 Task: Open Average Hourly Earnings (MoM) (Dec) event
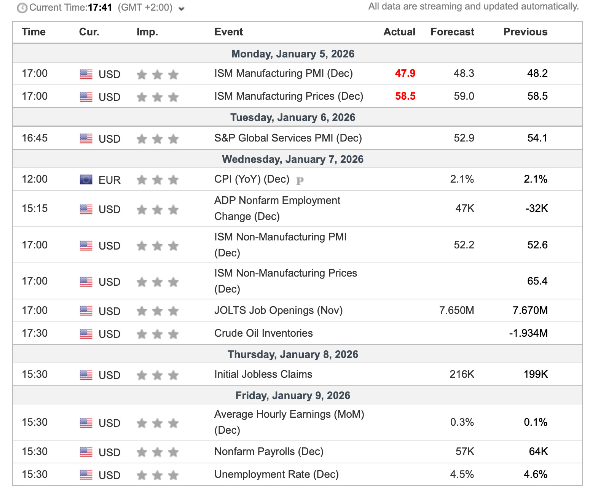pos(289,422)
